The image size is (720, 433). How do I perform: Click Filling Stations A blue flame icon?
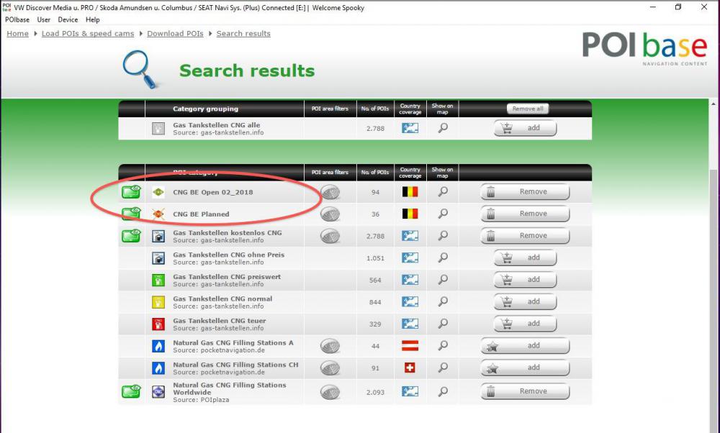(x=158, y=346)
